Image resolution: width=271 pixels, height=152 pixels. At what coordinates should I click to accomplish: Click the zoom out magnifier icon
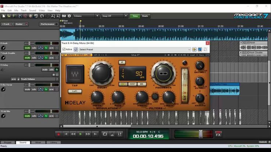pyautogui.click(x=59, y=16)
